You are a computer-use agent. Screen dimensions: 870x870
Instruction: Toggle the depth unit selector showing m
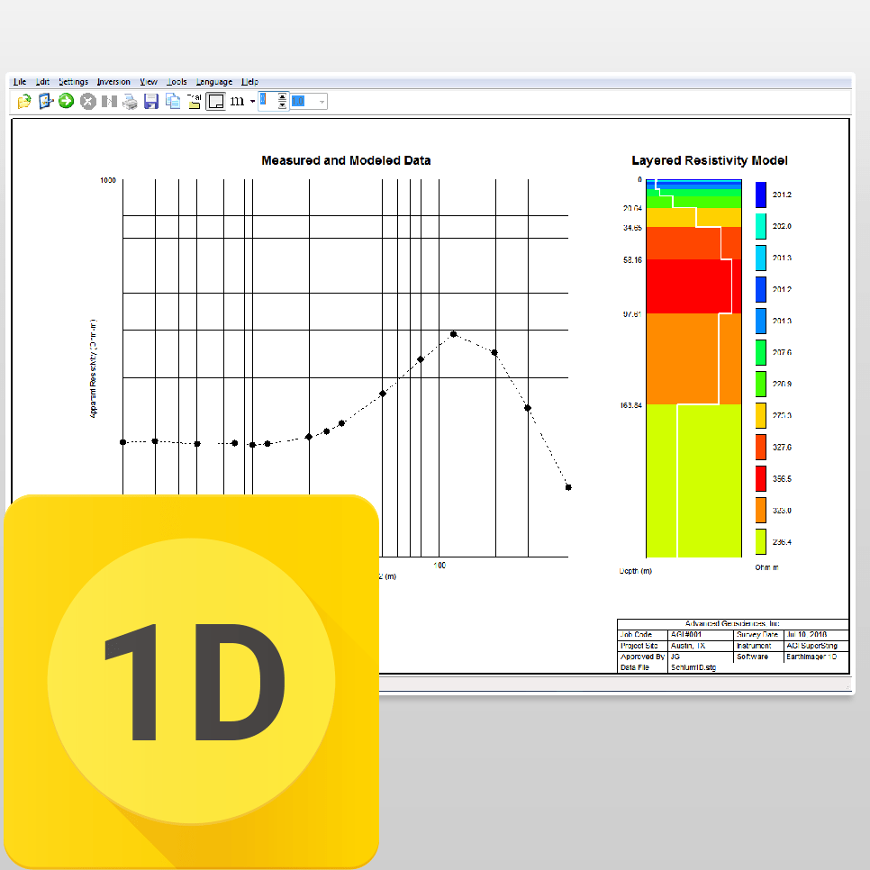(x=237, y=101)
